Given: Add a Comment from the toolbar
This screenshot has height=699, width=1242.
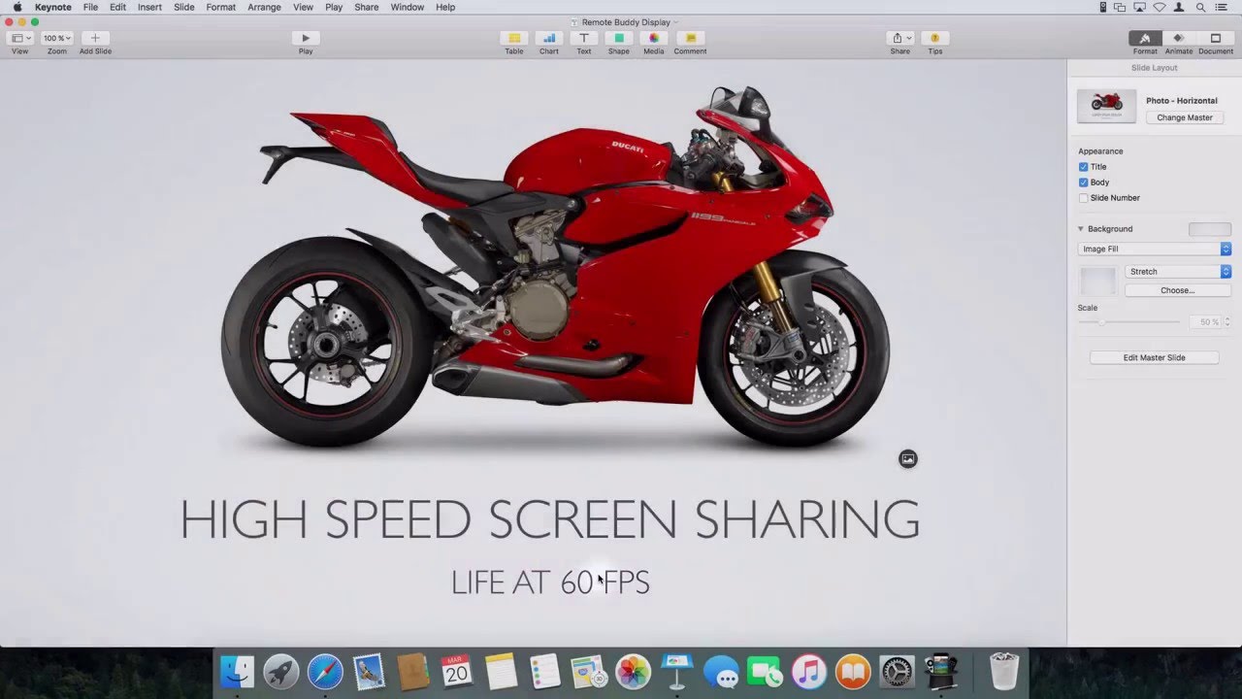Looking at the screenshot, I should [691, 38].
